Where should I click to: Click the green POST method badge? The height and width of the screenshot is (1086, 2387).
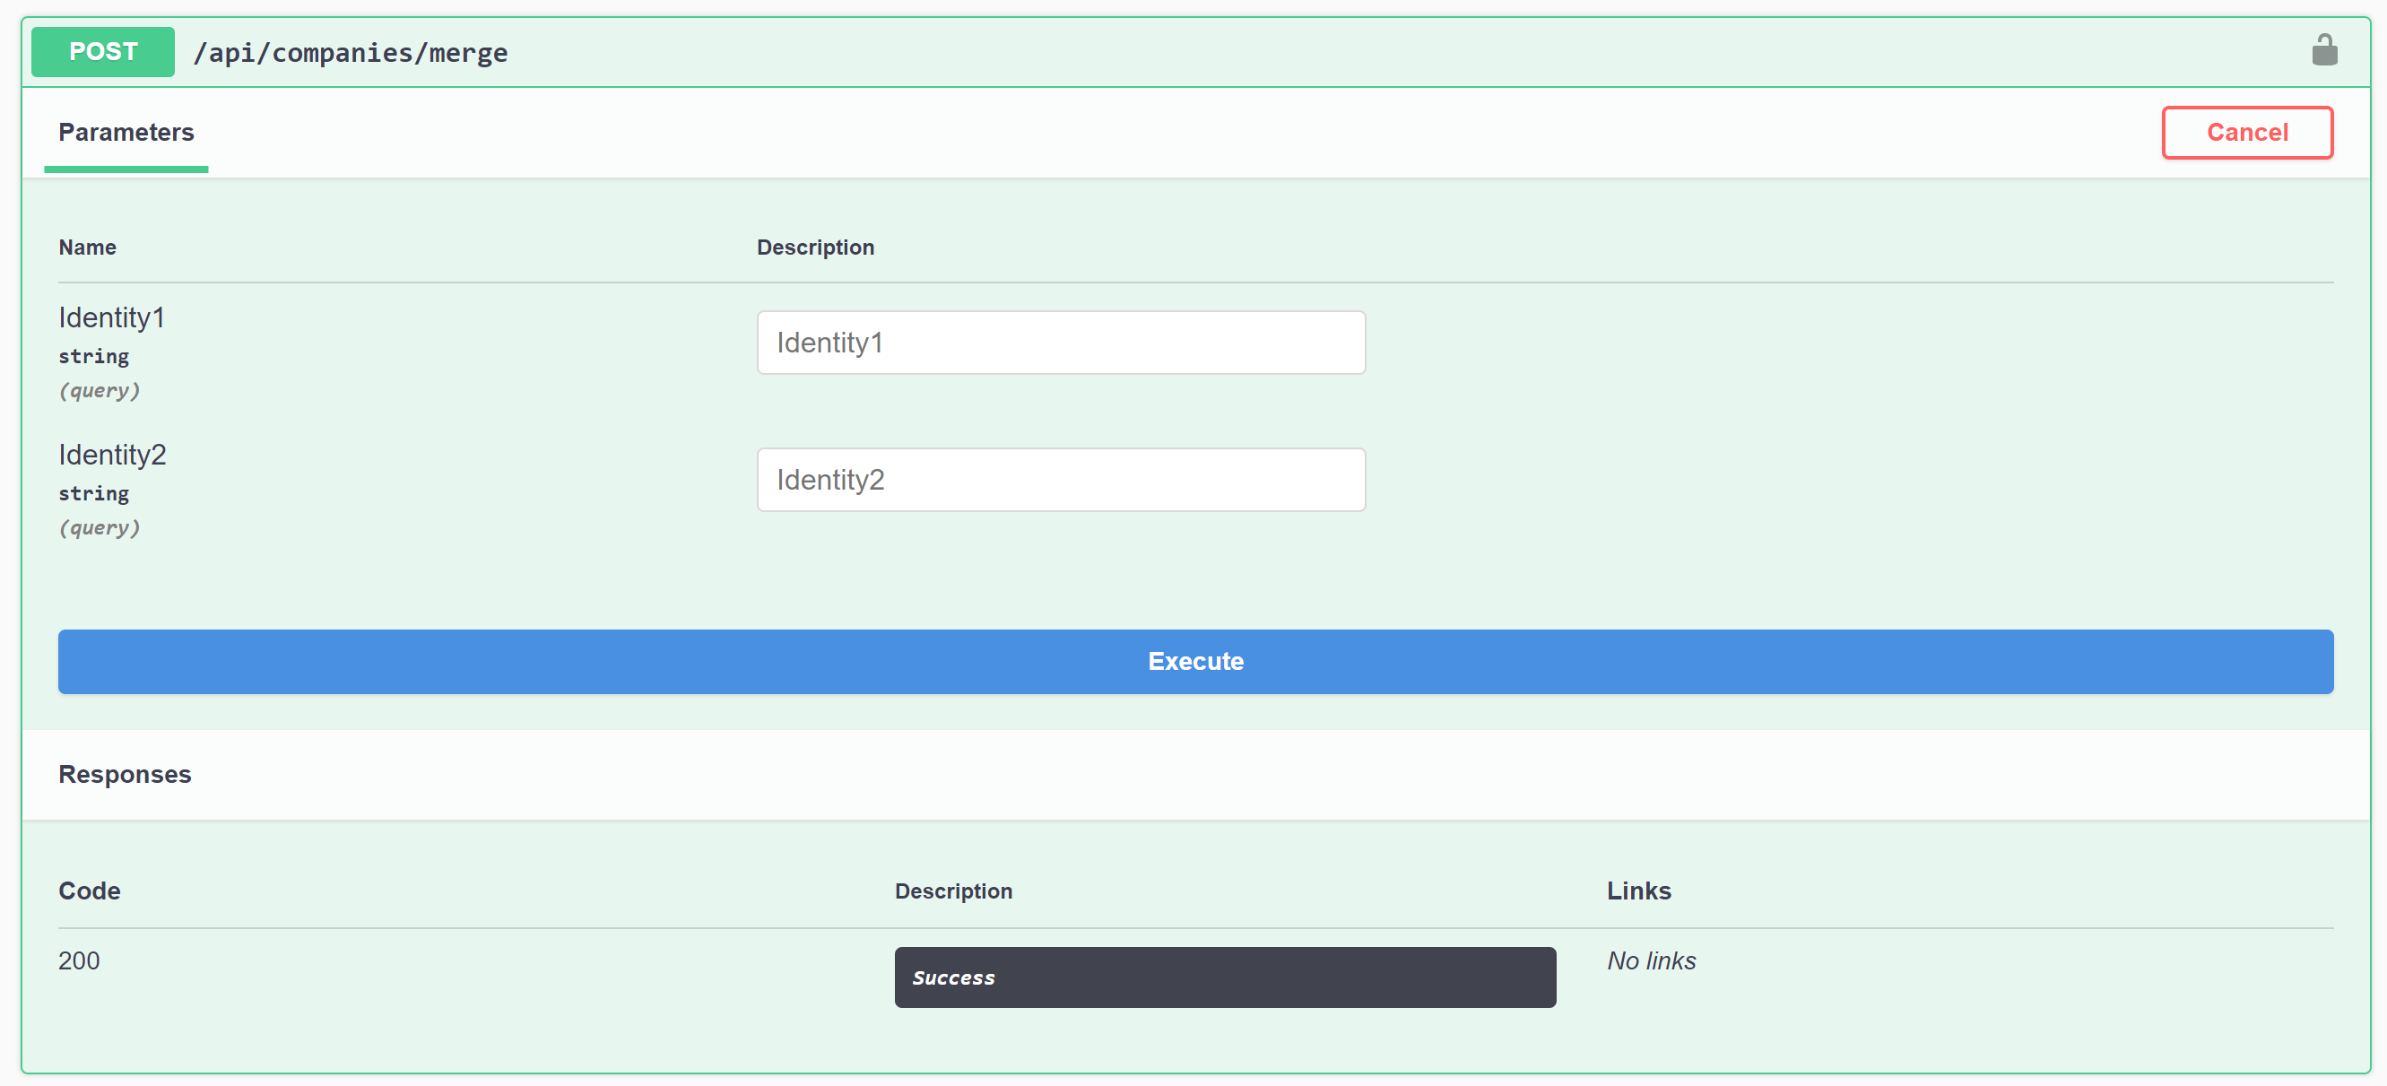tap(103, 52)
